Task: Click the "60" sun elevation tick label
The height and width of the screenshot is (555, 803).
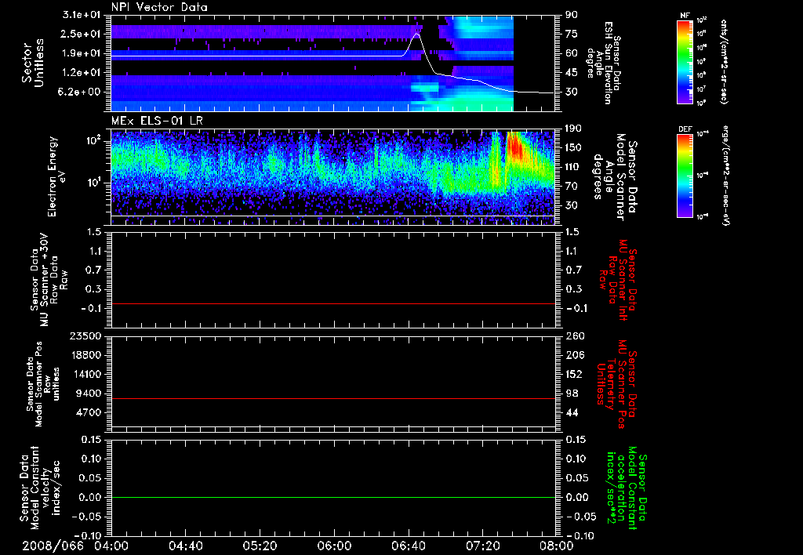Action: [x=572, y=53]
